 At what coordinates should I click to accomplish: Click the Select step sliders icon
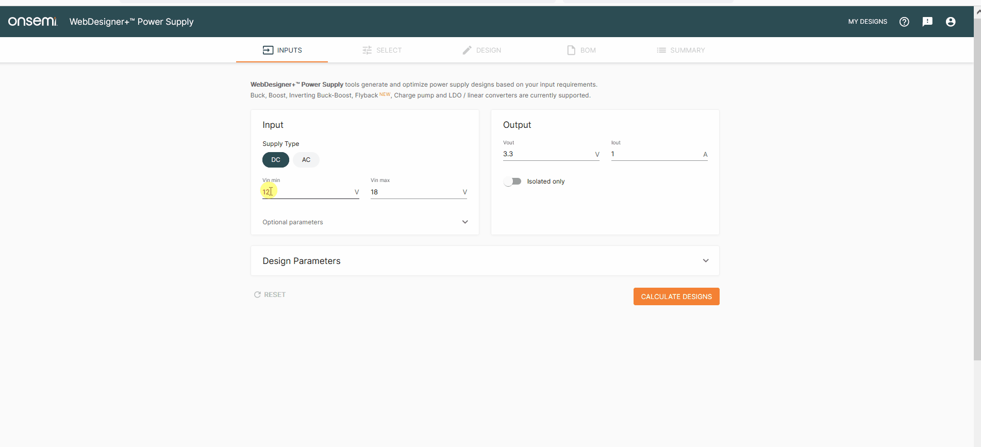(367, 50)
